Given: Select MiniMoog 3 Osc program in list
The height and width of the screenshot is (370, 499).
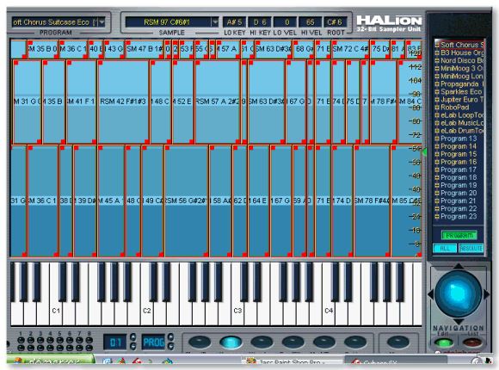Looking at the screenshot, I should [x=462, y=69].
